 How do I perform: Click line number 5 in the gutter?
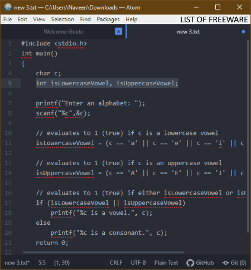(x=10, y=83)
